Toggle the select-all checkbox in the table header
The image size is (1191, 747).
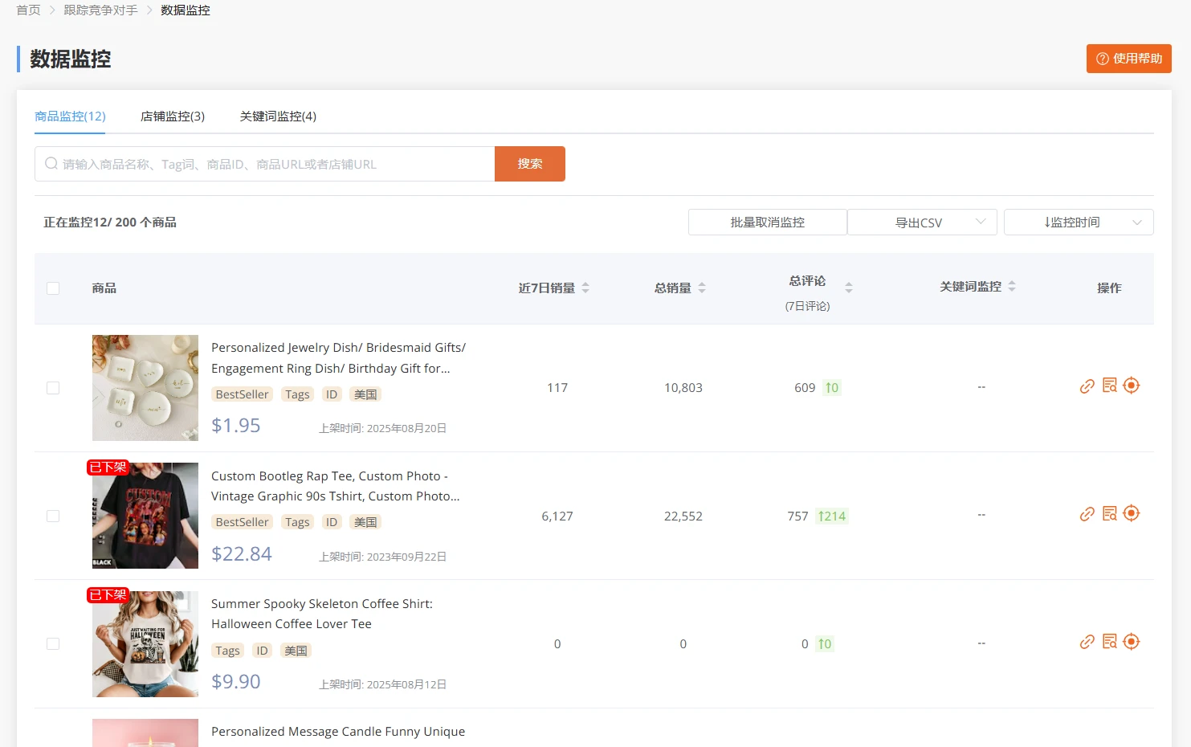(53, 288)
